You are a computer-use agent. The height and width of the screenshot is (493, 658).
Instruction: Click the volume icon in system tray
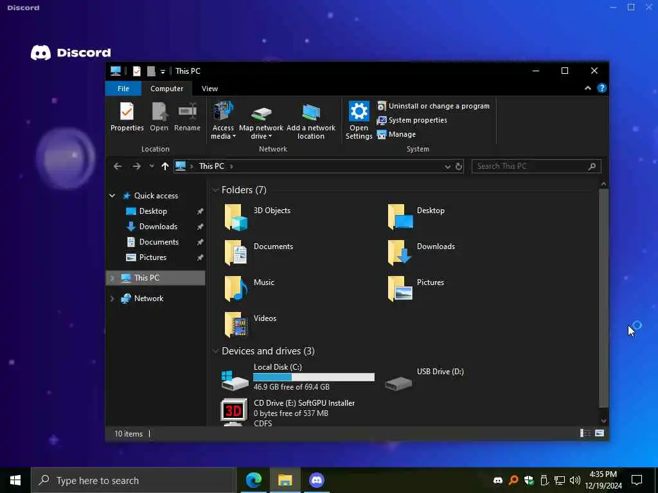pyautogui.click(x=575, y=480)
